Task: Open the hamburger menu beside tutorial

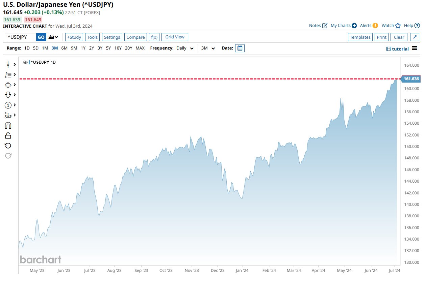Action: pos(415,48)
